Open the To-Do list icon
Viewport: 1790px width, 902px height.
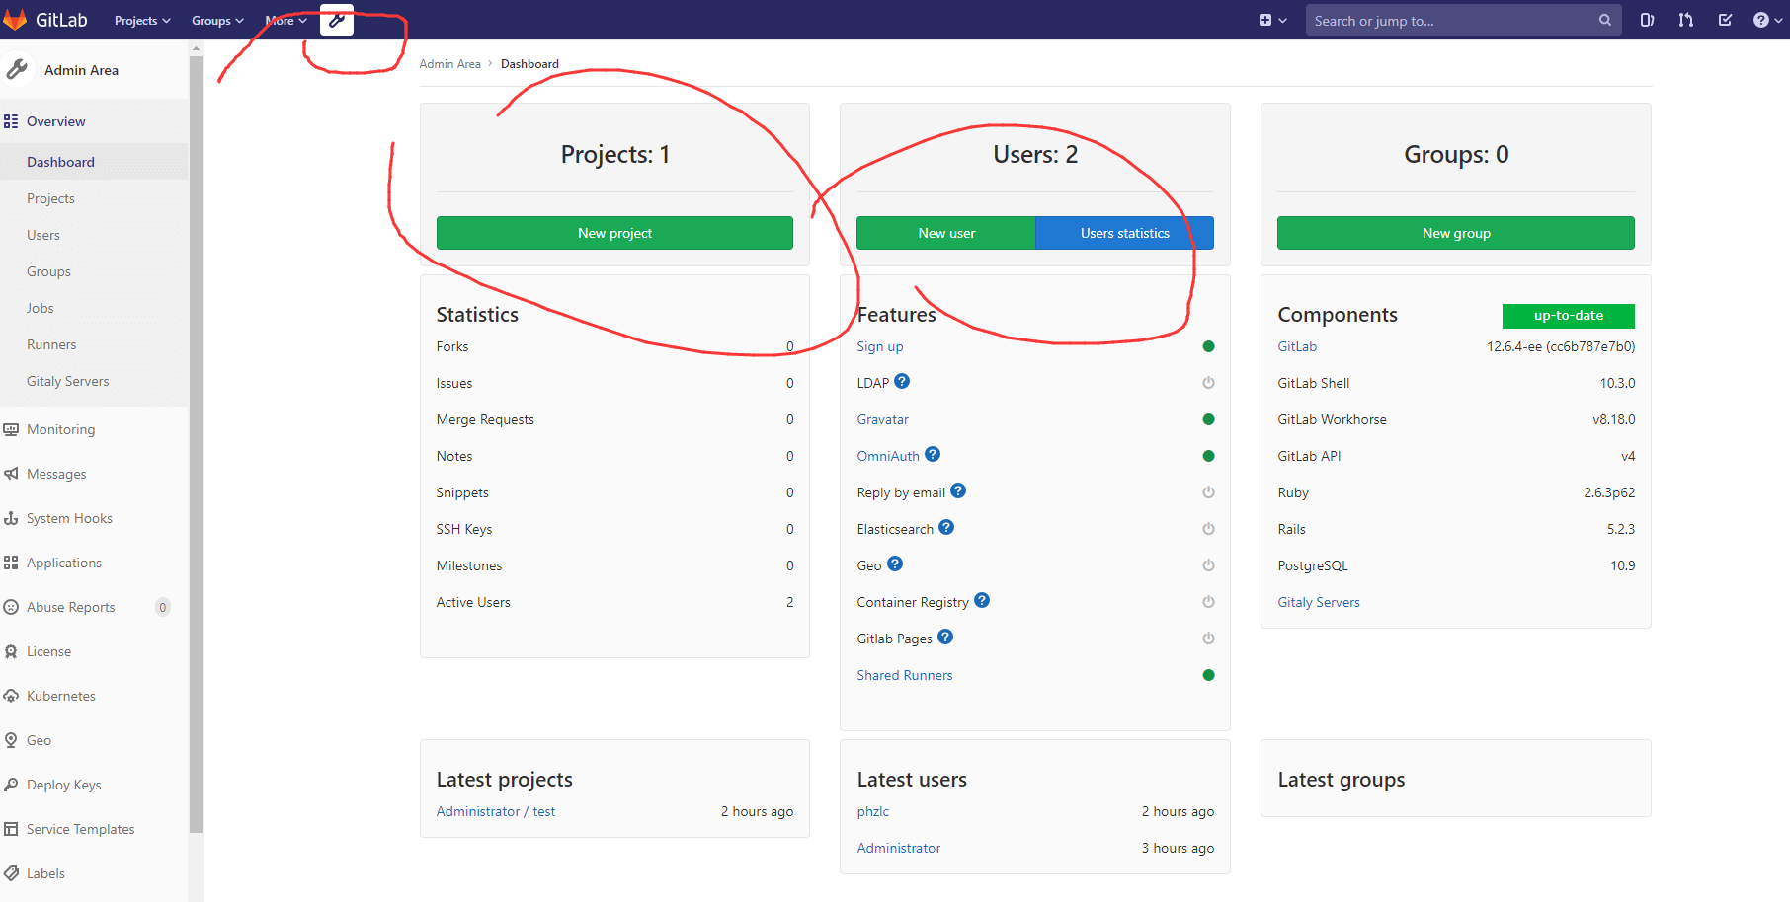click(1725, 20)
